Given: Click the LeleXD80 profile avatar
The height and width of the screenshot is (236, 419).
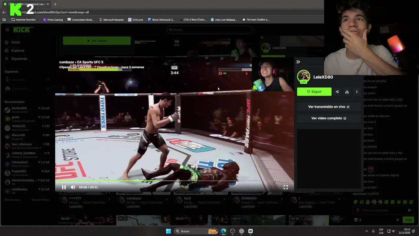Looking at the screenshot, I should [303, 77].
